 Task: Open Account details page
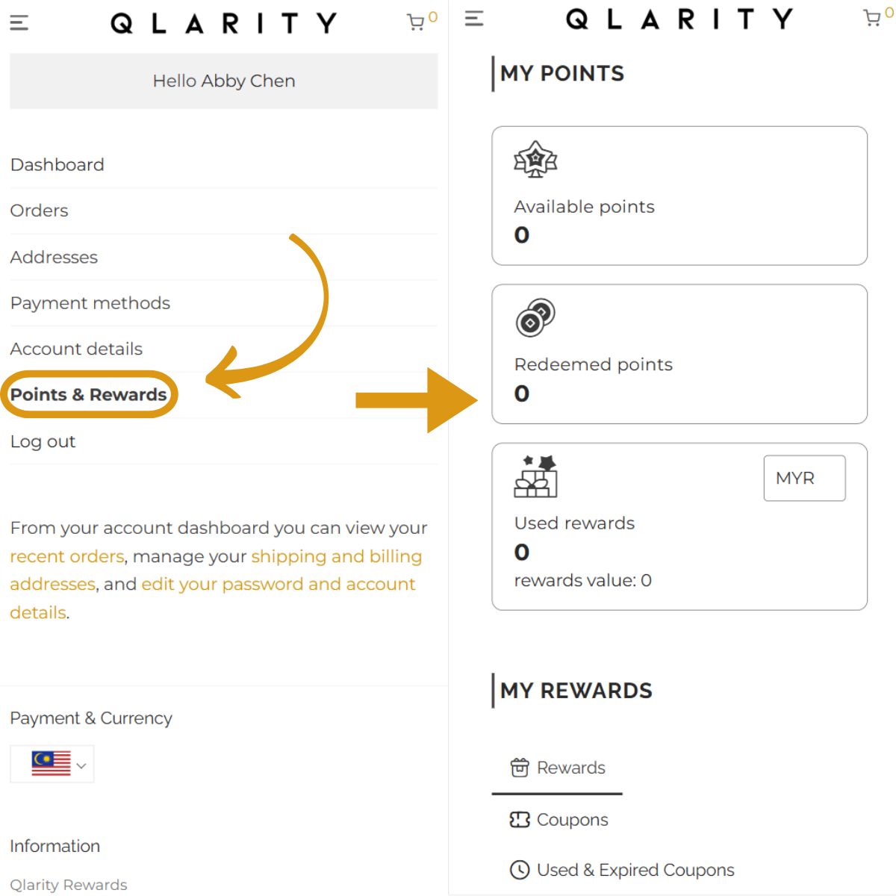tap(76, 349)
